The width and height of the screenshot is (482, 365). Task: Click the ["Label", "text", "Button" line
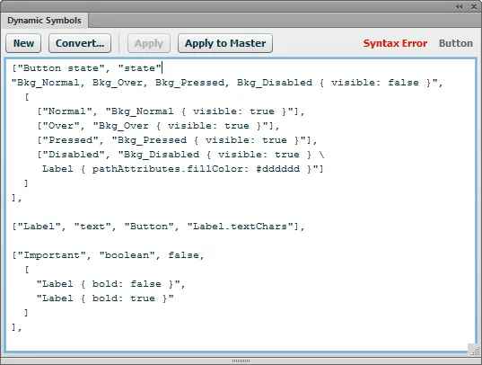click(158, 227)
